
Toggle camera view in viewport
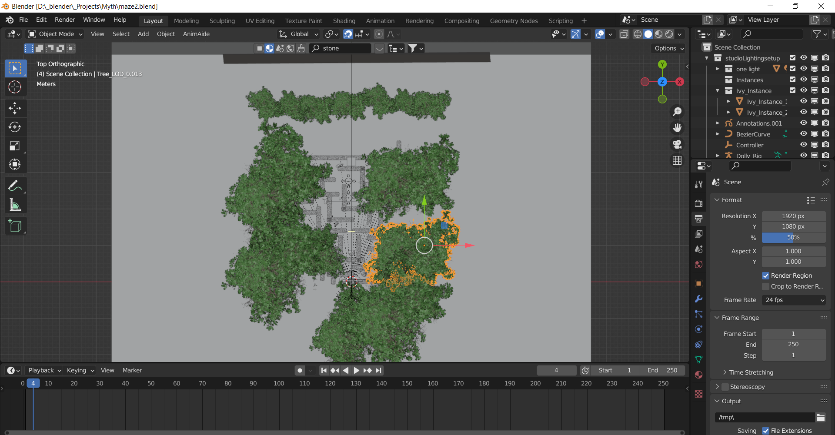(677, 144)
